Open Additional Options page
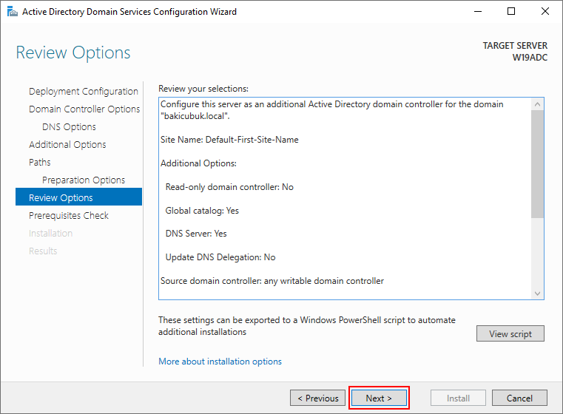This screenshot has height=414, width=563. coord(67,145)
